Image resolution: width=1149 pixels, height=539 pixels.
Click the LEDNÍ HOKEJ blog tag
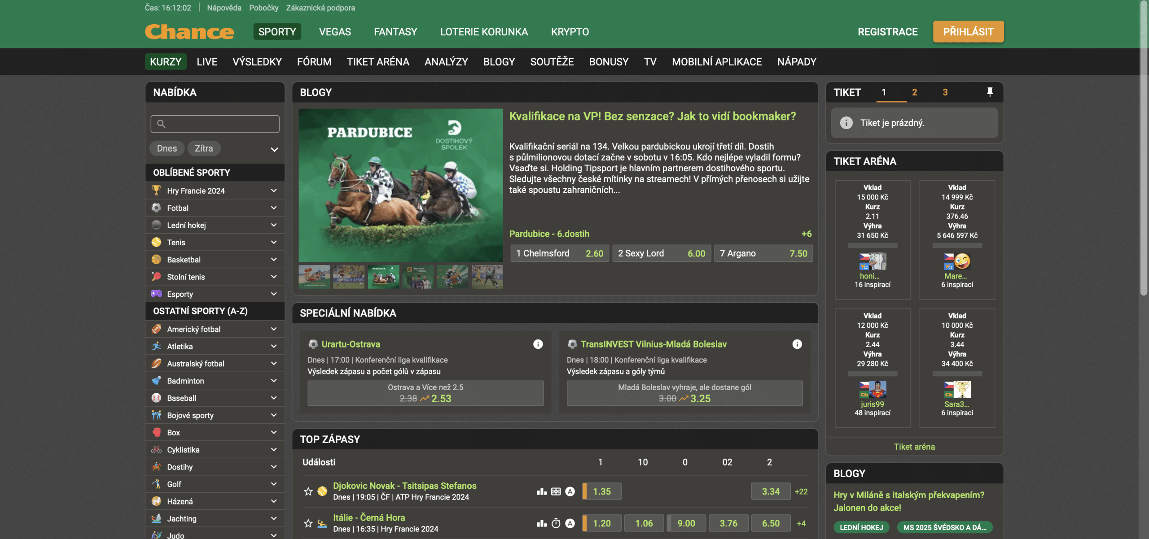(x=861, y=527)
